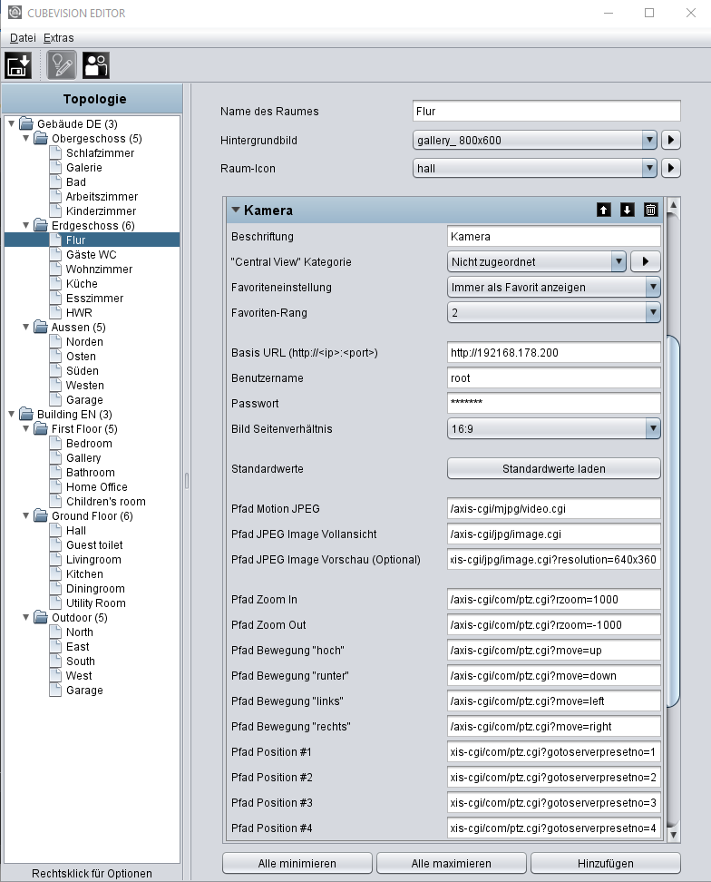Click the Standardwerte laden button

click(553, 468)
